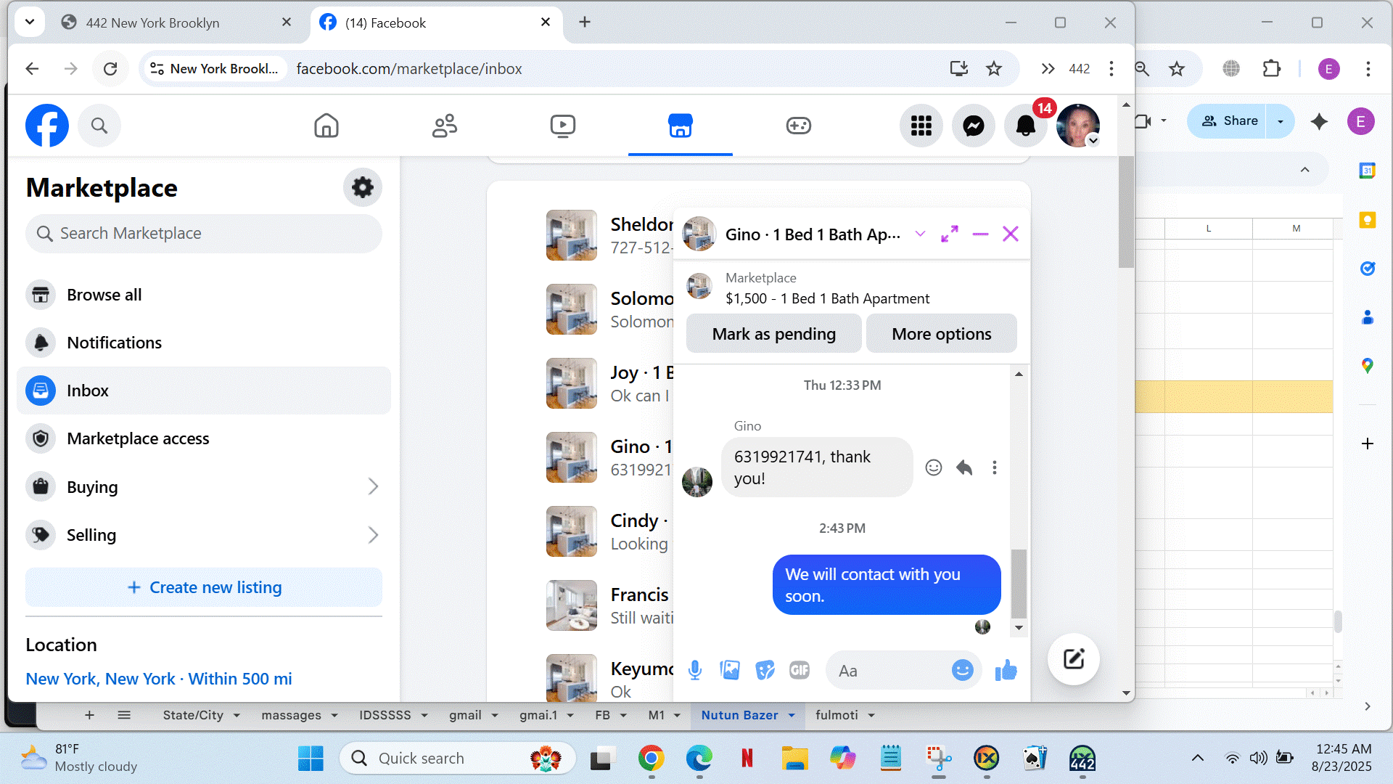Open Gino conversation options chevron
Viewport: 1393px width, 784px height.
pos(920,234)
